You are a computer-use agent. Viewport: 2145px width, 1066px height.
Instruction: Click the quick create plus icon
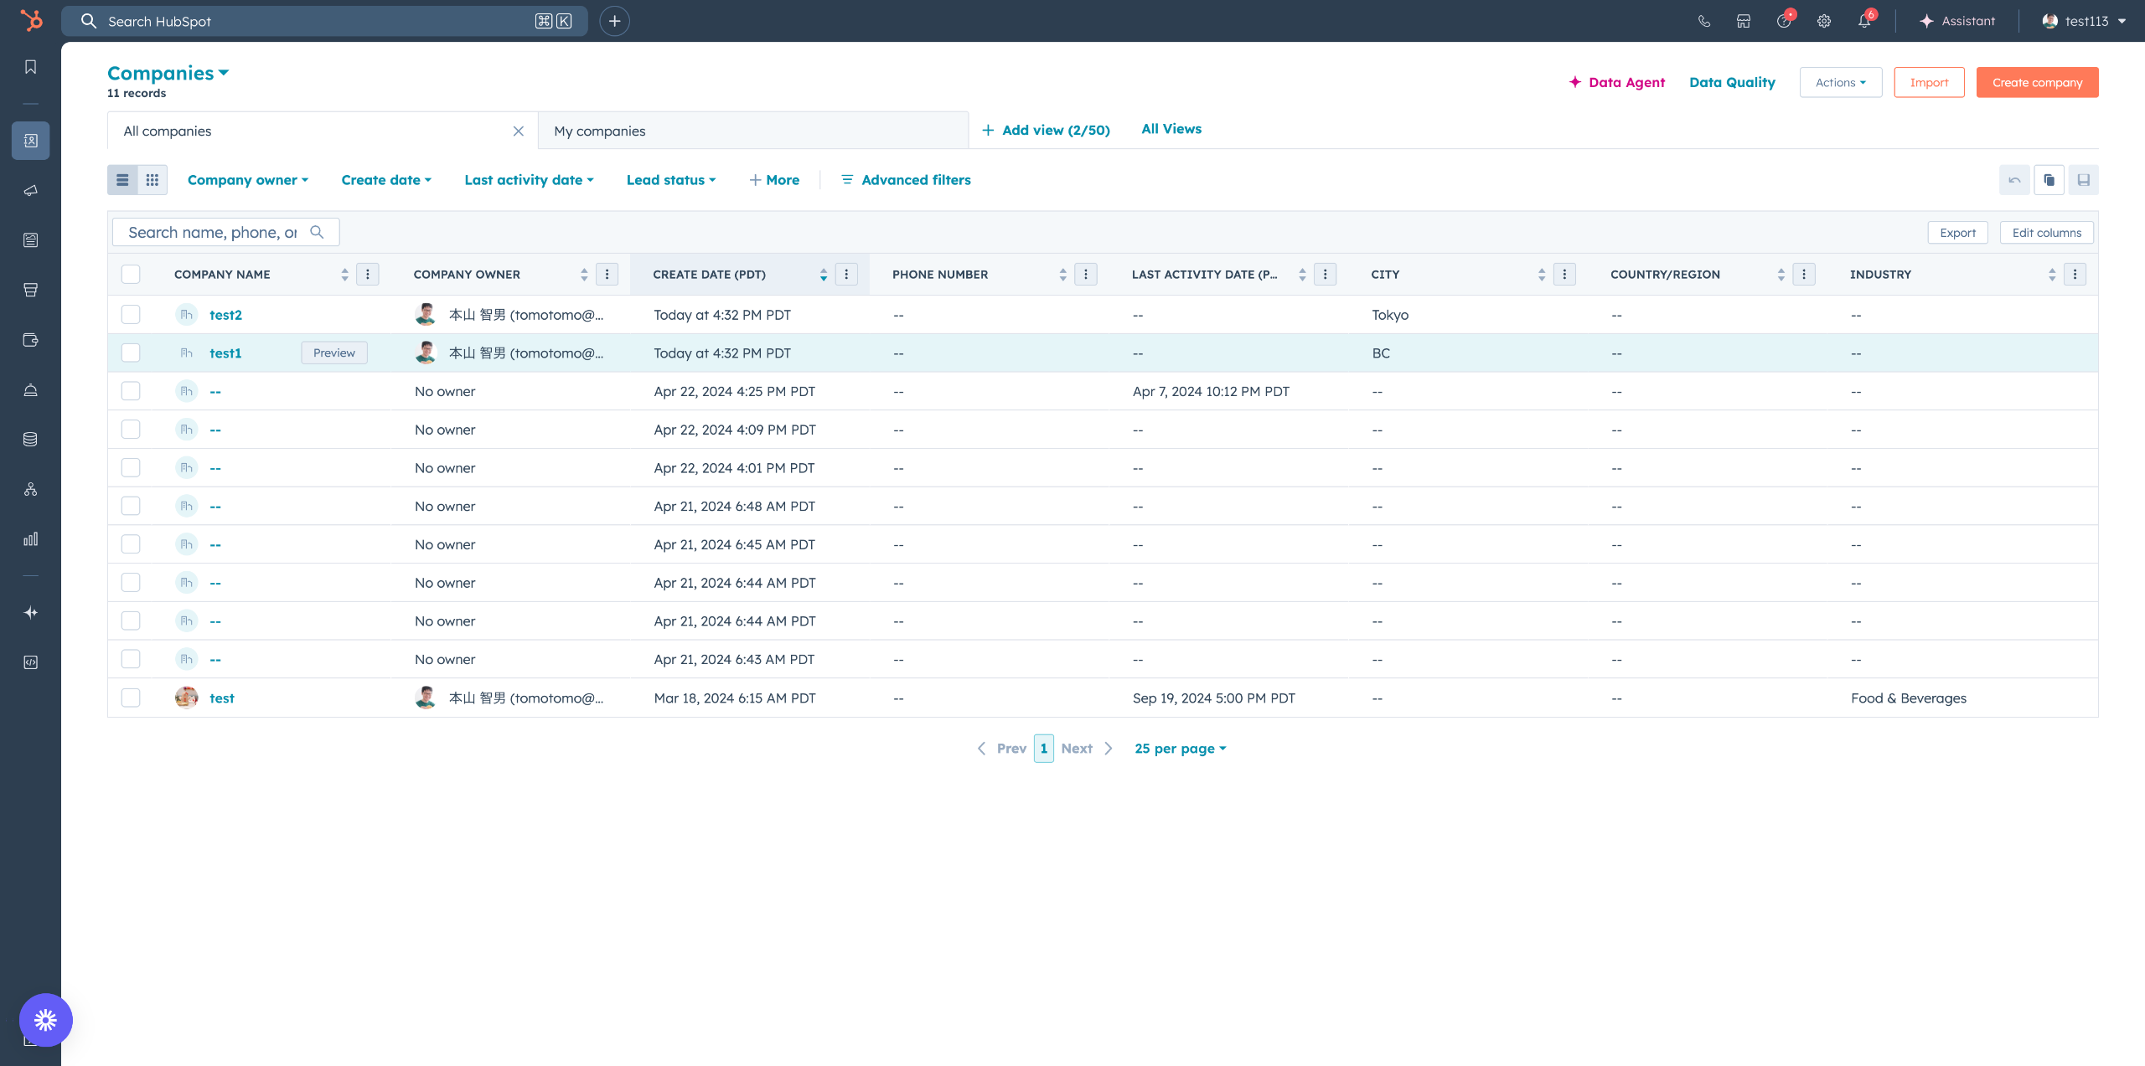pyautogui.click(x=614, y=21)
